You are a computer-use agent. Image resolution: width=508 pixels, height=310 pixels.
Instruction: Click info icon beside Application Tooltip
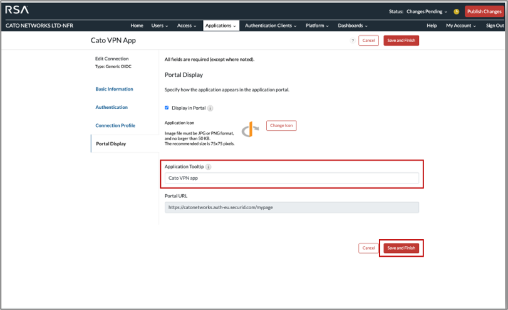pos(209,167)
